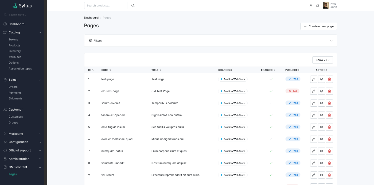Open the Show 25 pagination dropdown

tap(322, 60)
